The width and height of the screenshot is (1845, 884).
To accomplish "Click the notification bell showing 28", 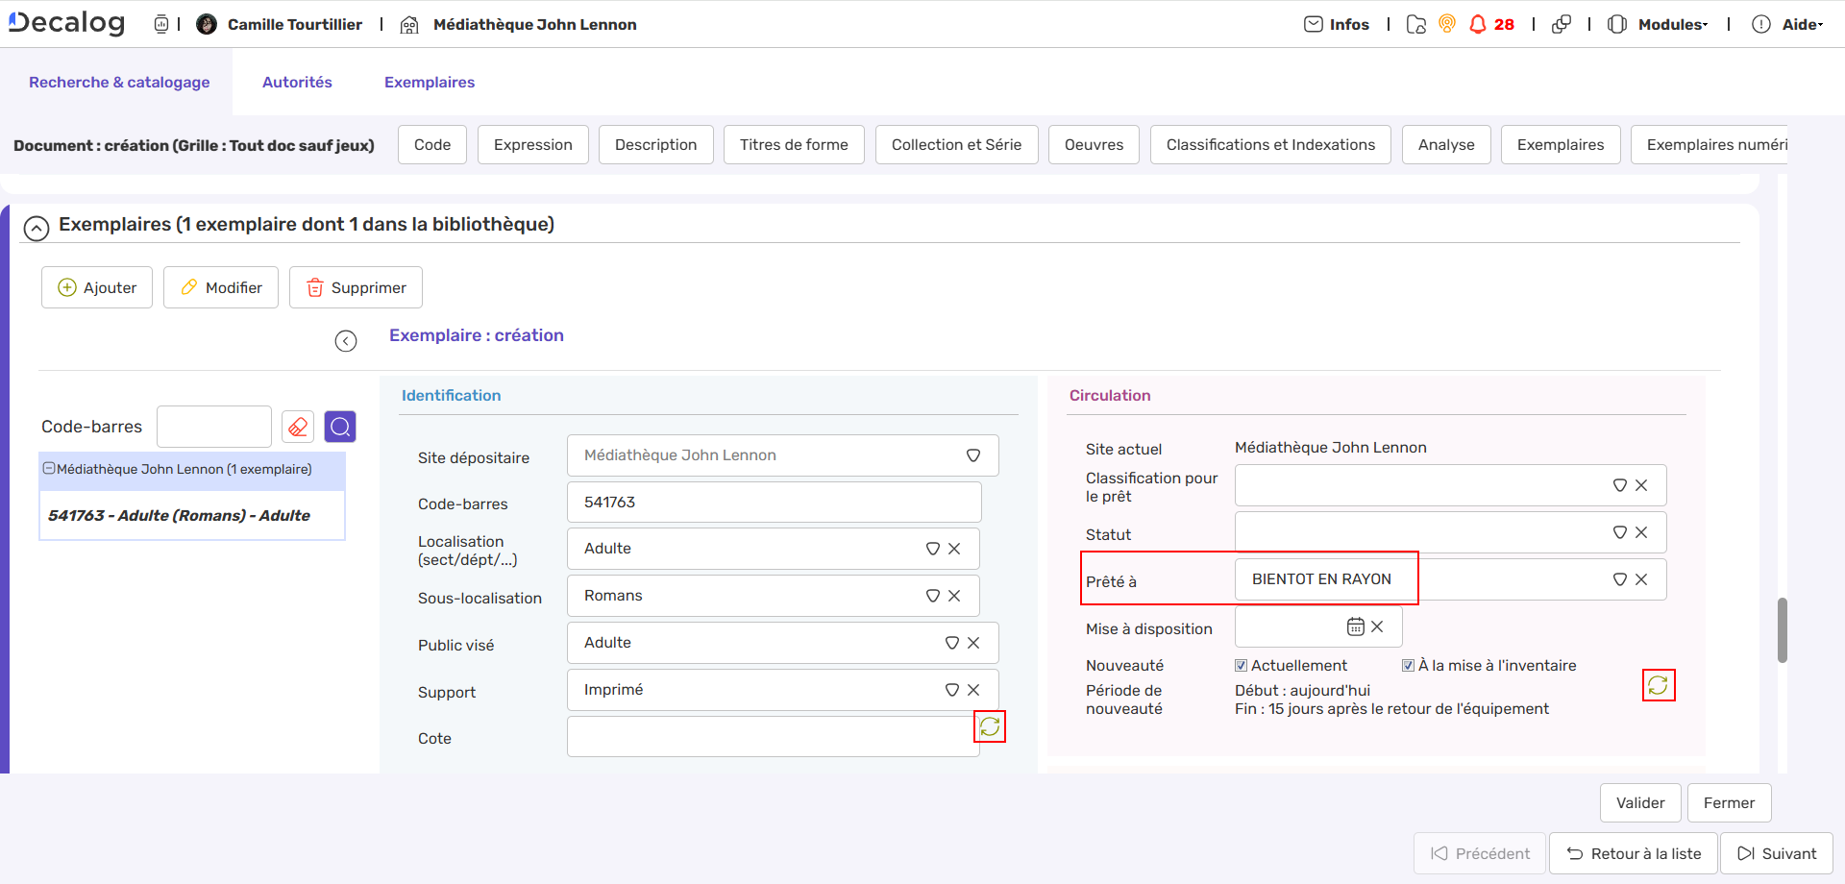I will pos(1478,24).
